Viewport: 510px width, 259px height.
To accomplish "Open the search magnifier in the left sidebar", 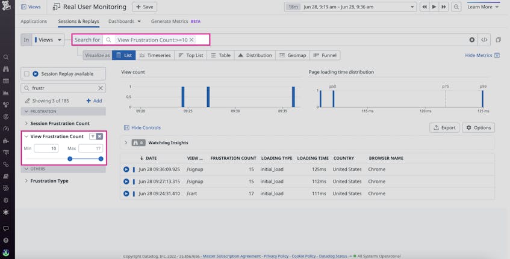I will pyautogui.click(x=6, y=57).
